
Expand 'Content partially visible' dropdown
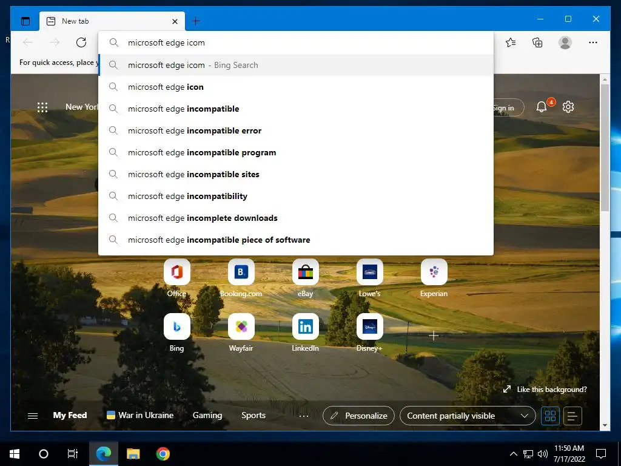(468, 416)
